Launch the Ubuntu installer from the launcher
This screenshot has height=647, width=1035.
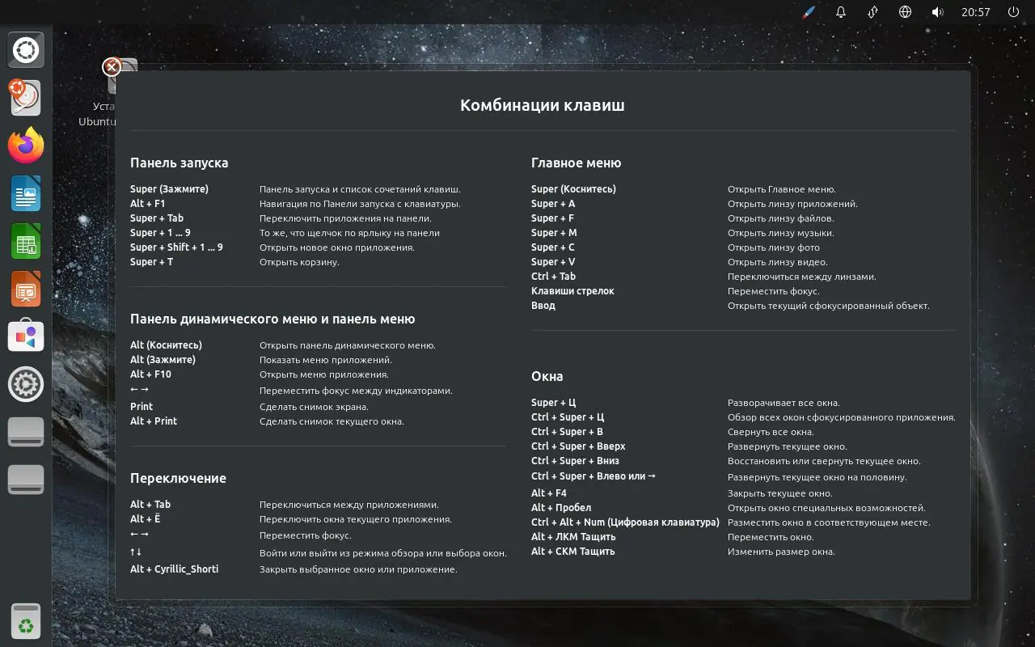pyautogui.click(x=26, y=98)
